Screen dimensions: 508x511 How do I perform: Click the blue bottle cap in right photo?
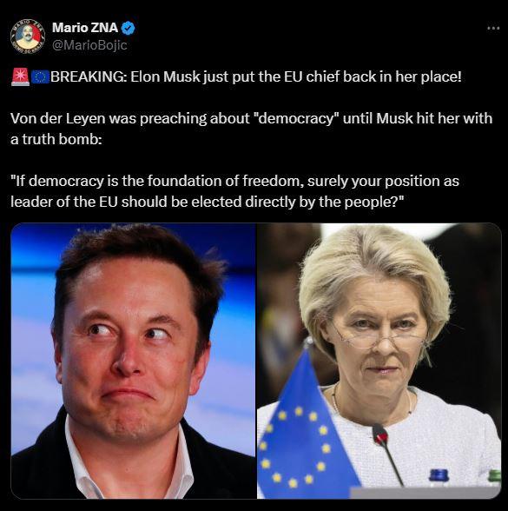(439, 474)
